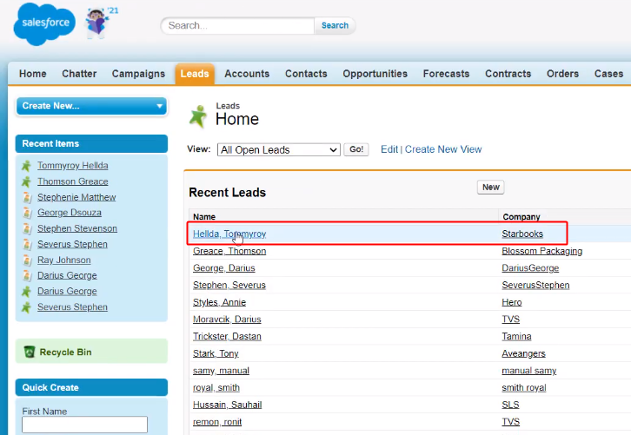This screenshot has width=631, height=435.
Task: Open the lead Greace, Thomson
Action: pyautogui.click(x=229, y=251)
